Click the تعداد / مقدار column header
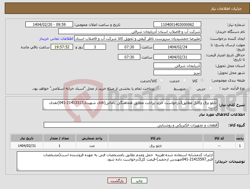Screen dimensions: 250x189 point(59,138)
